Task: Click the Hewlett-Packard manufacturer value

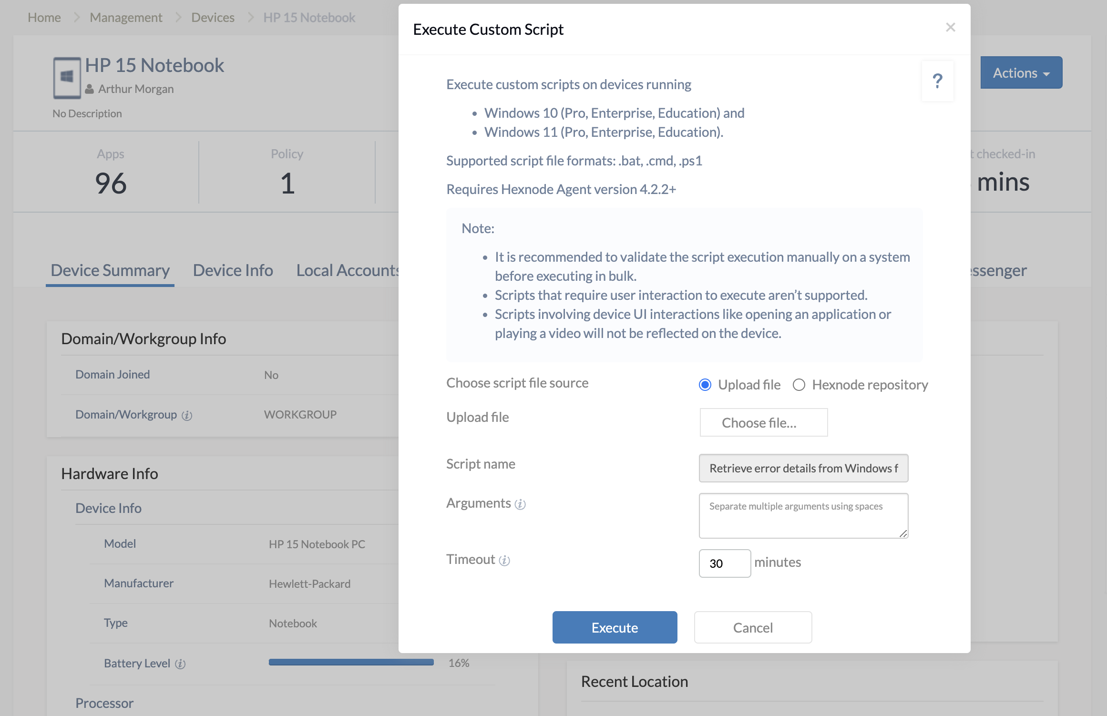Action: click(x=309, y=584)
